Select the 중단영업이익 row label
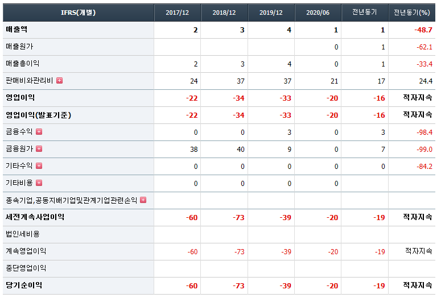 pyautogui.click(x=26, y=268)
